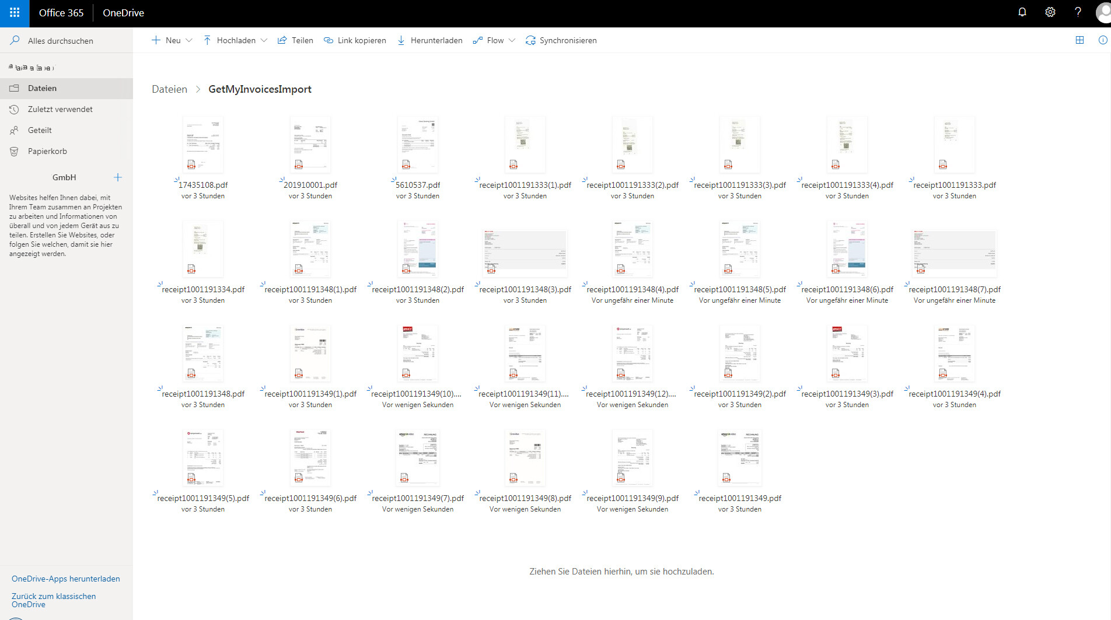Click the help question mark icon

tap(1078, 12)
